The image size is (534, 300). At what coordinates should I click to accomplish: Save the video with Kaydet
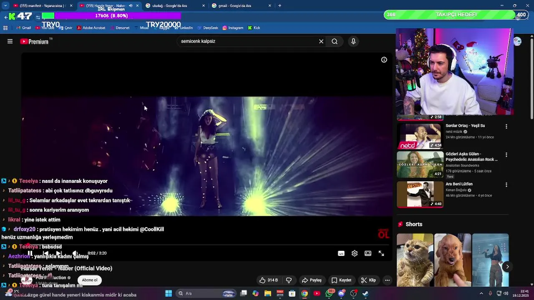(341, 280)
